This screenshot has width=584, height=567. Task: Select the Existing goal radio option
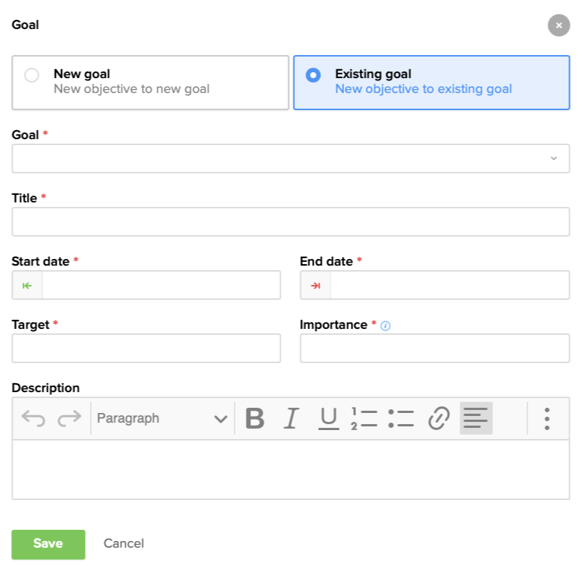[x=314, y=75]
